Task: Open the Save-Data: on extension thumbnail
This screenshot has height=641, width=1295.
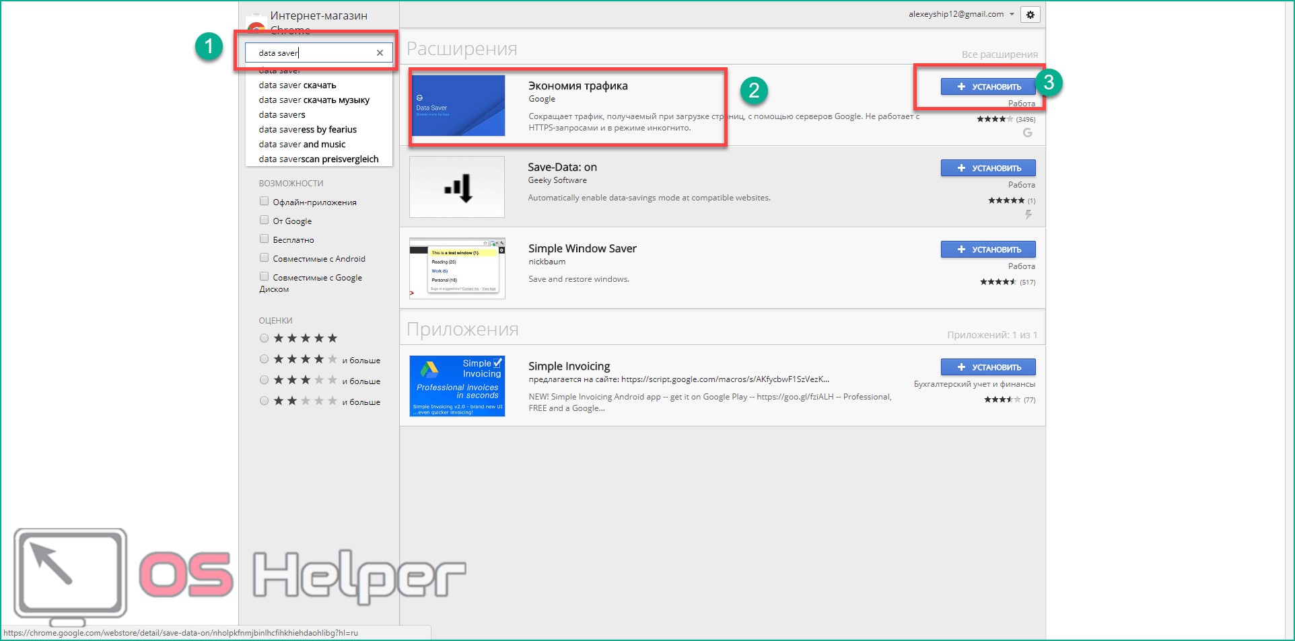Action: tap(457, 187)
